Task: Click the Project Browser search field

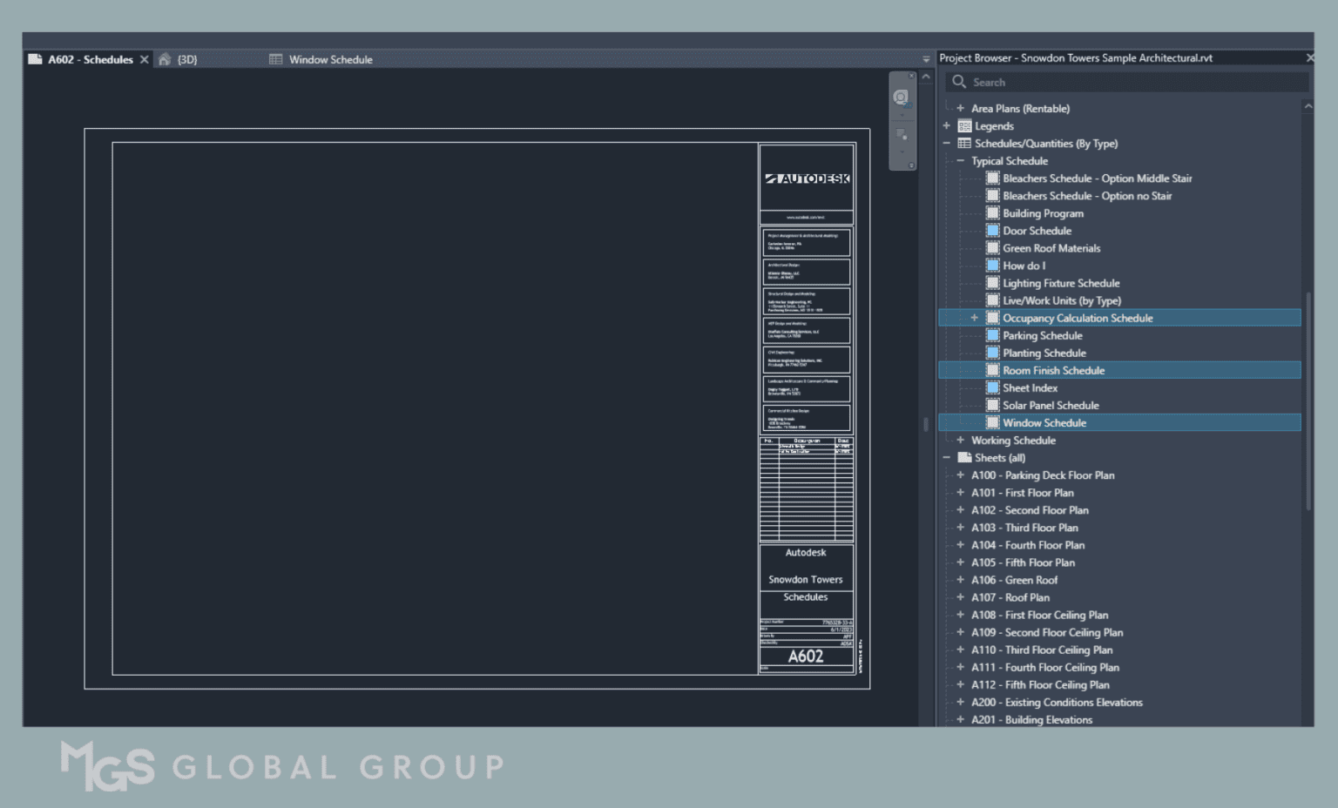Action: point(1124,81)
